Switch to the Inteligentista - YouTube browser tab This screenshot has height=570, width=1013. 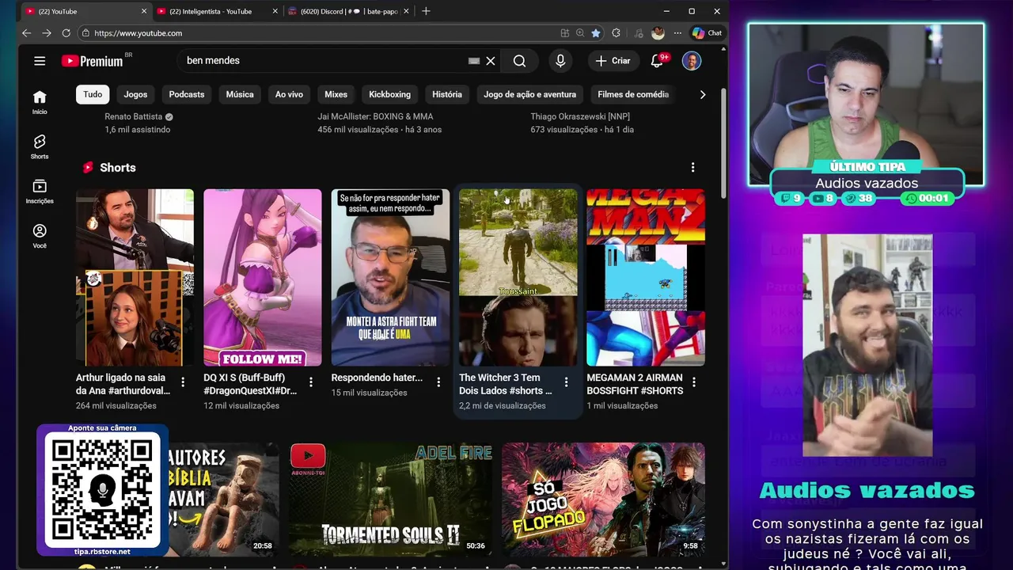[210, 11]
